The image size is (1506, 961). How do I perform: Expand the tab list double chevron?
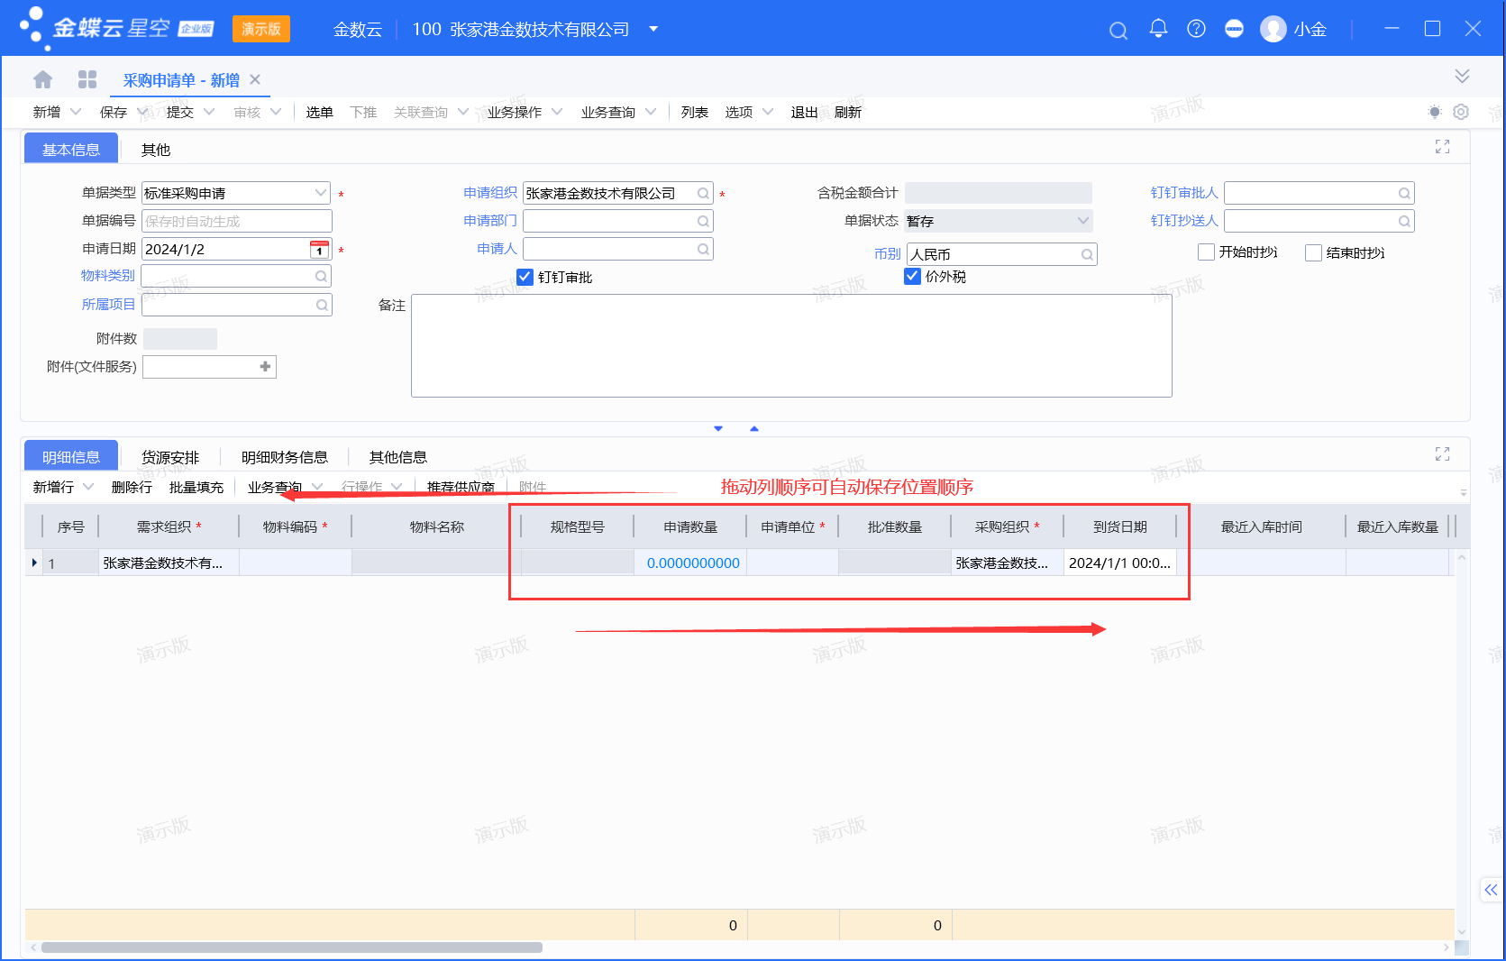point(1462,76)
